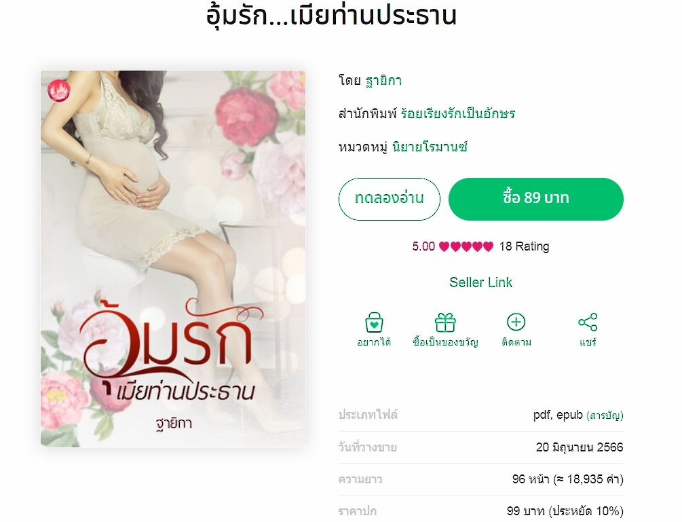This screenshot has width=682, height=522.
Task: Click the ซื้อเป็นของขวัญ label
Action: pyautogui.click(x=445, y=342)
